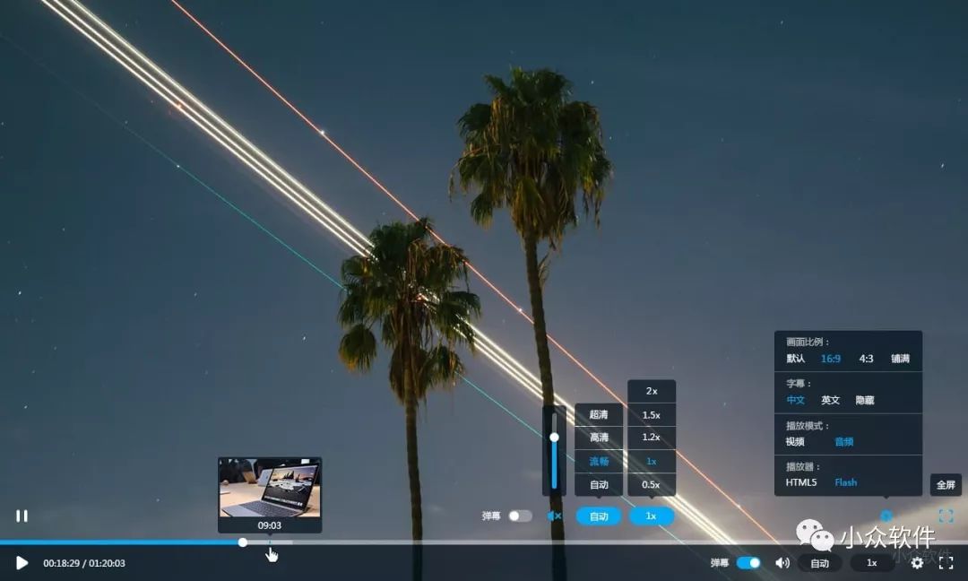This screenshot has height=581, width=968.
Task: Turn on the switched-off 弹幕 toggle
Action: point(520,516)
